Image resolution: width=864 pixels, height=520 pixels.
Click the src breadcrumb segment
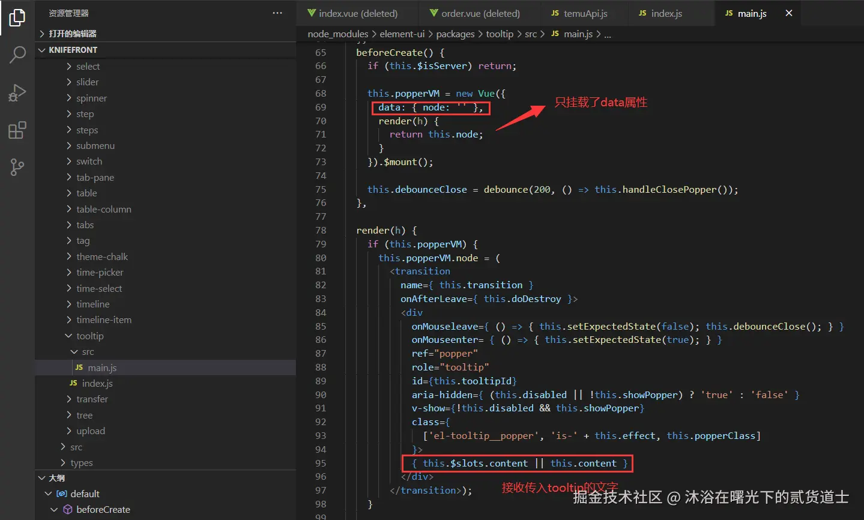531,34
